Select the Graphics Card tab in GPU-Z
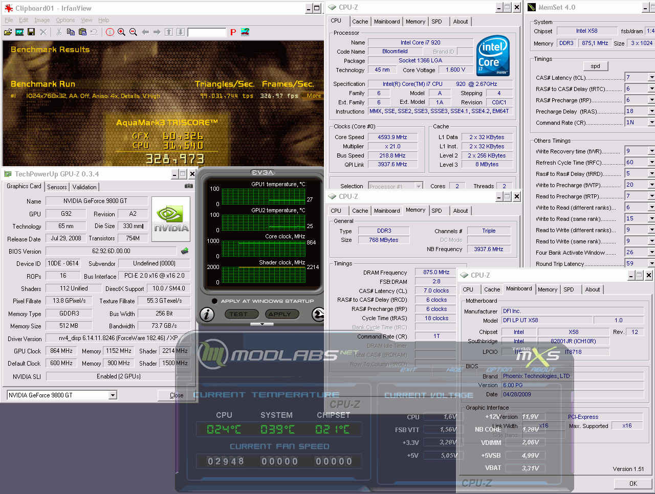 coord(24,186)
